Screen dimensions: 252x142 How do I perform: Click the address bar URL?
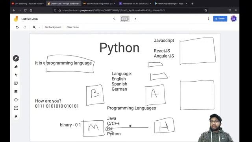click(113, 10)
